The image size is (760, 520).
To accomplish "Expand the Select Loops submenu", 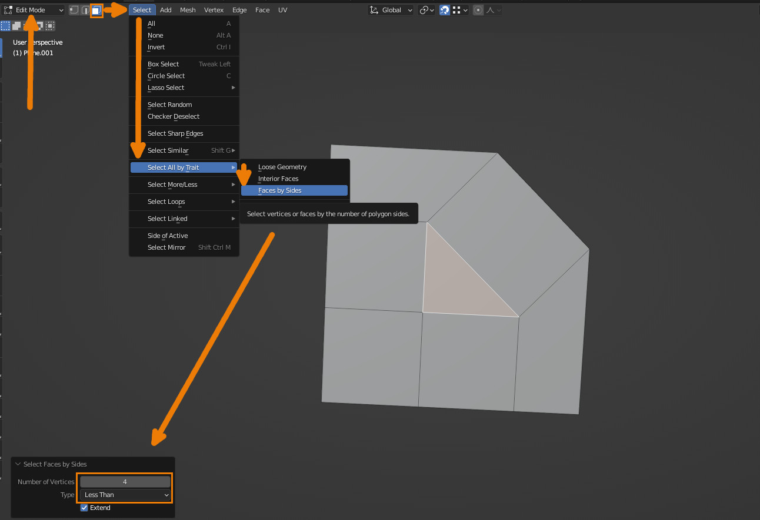I will (x=184, y=202).
